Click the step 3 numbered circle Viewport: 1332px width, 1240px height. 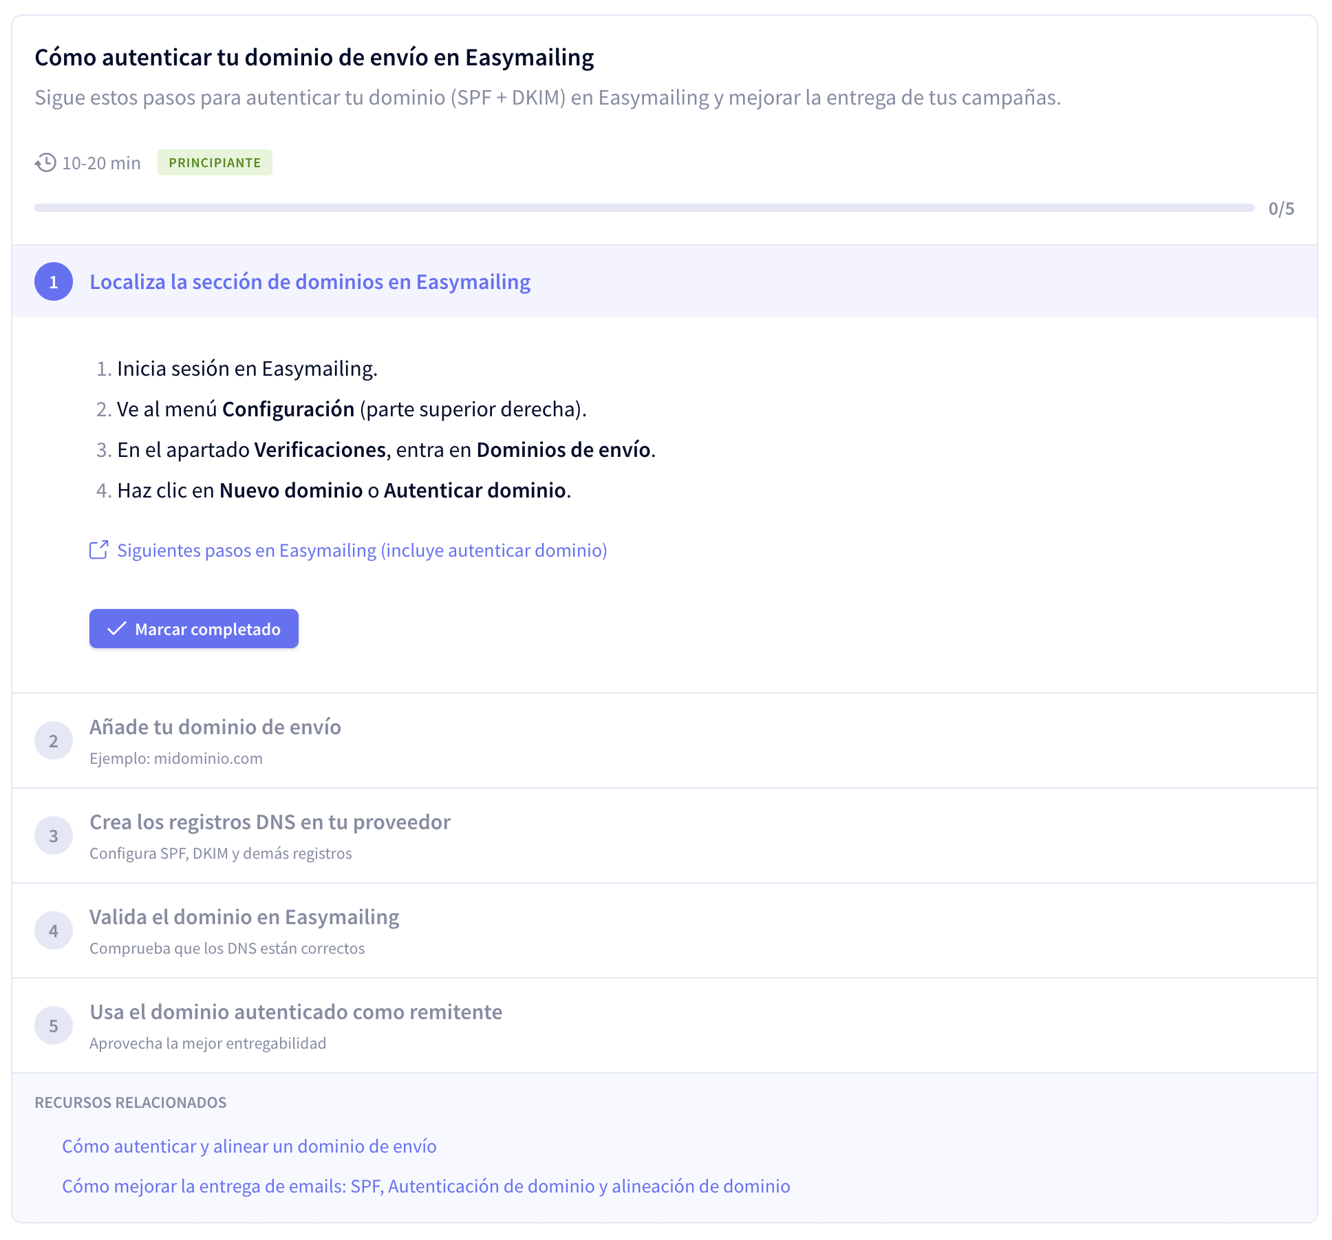(x=54, y=836)
